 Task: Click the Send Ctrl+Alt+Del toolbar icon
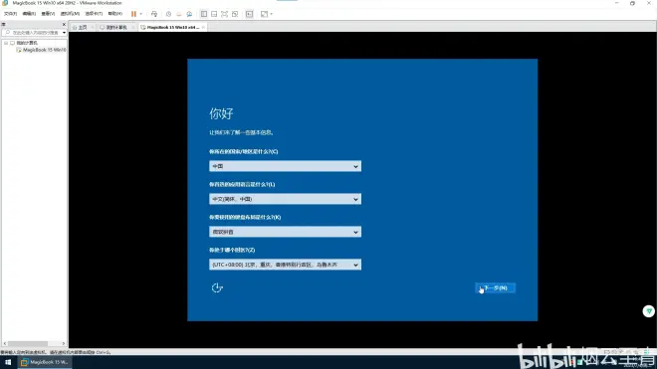154,14
